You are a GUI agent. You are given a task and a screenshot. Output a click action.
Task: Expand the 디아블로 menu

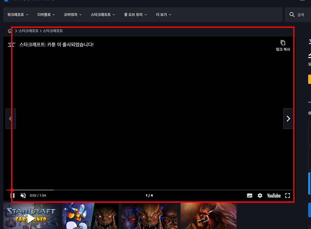[46, 15]
